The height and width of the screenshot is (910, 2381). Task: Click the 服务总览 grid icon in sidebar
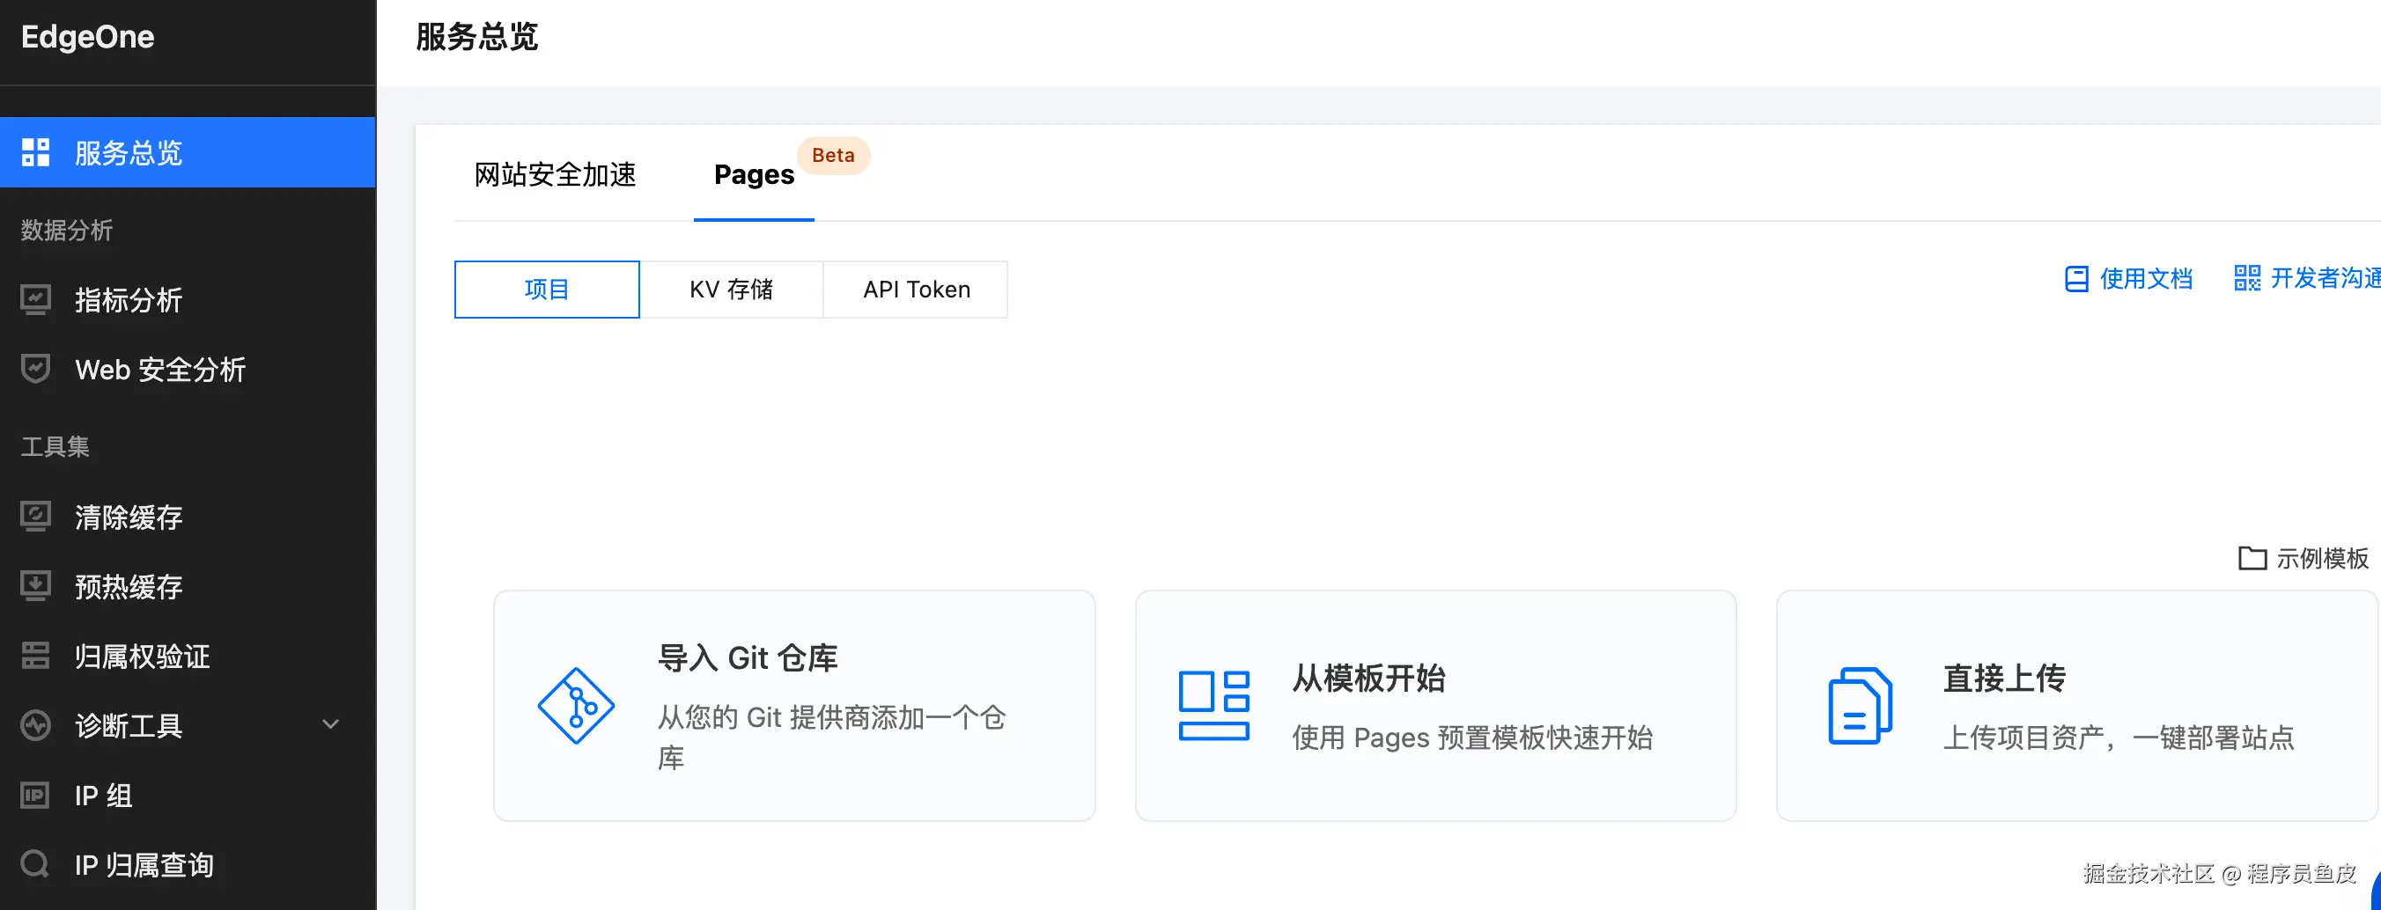[35, 152]
